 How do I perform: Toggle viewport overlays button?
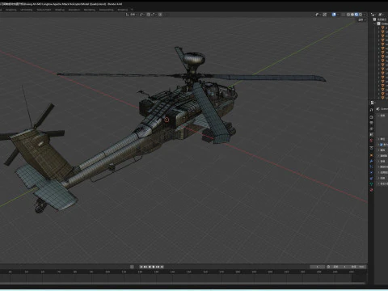(x=334, y=15)
